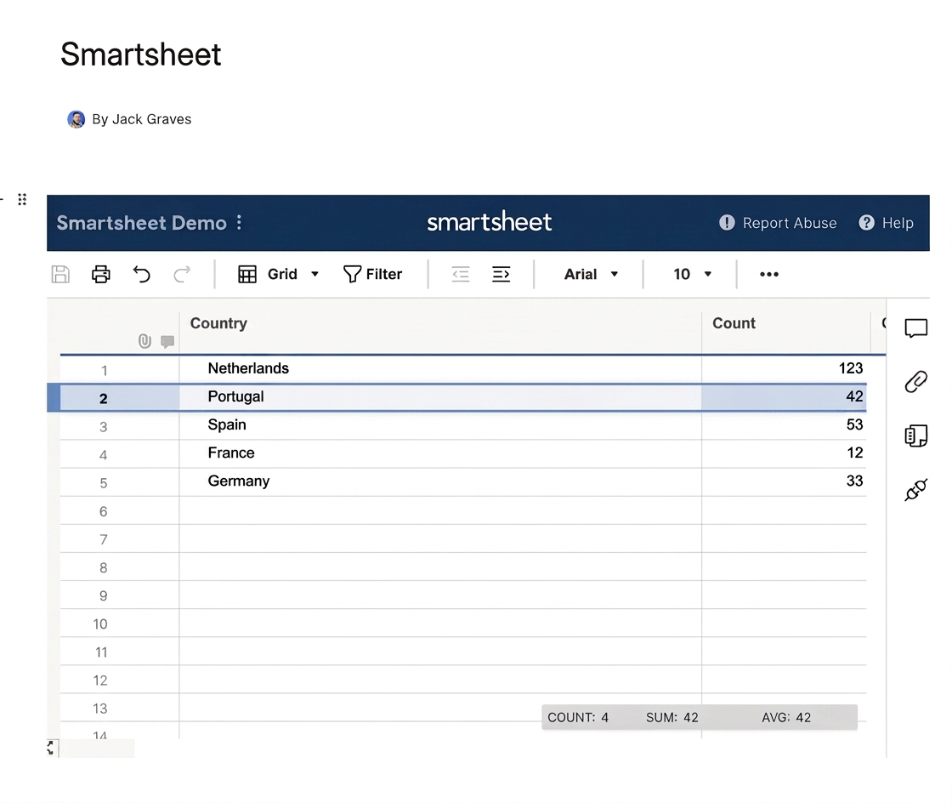Print the sheet with the printer icon
The width and height of the screenshot is (952, 803).
(101, 275)
